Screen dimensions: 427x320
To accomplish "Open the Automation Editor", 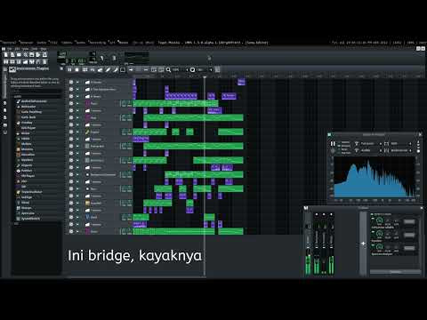I will [x=26, y=62].
